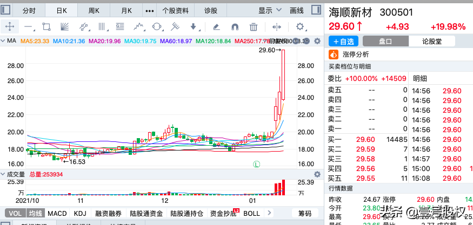Show more indicators with right arrow
Image resolution: width=473 pixels, height=225 pixels.
tap(269, 213)
